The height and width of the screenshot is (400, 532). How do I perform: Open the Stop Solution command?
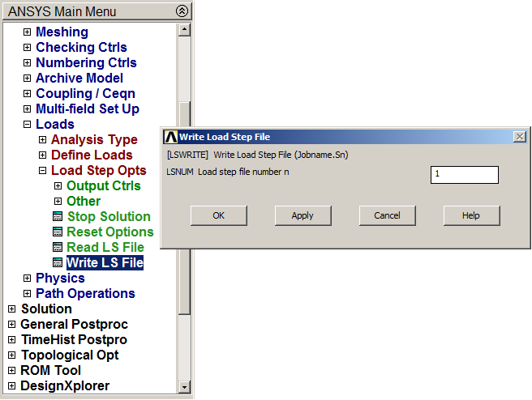[x=109, y=216]
